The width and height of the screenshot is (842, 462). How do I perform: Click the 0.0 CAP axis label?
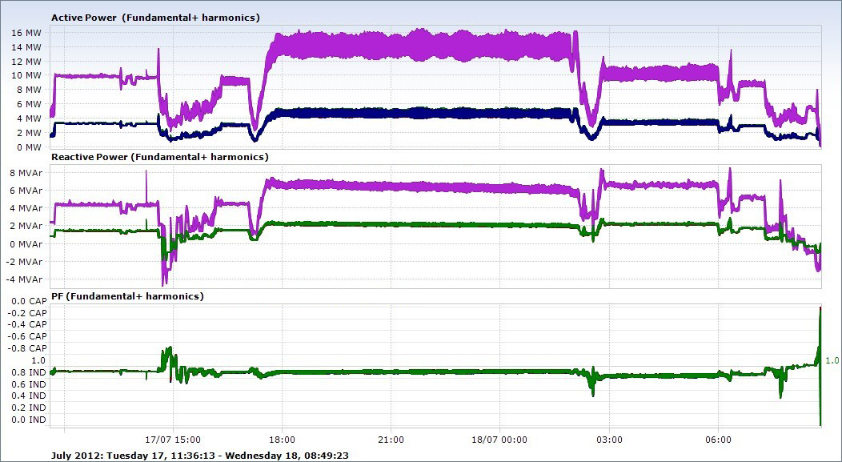(x=30, y=301)
